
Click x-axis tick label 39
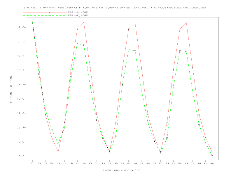(x=116, y=163)
